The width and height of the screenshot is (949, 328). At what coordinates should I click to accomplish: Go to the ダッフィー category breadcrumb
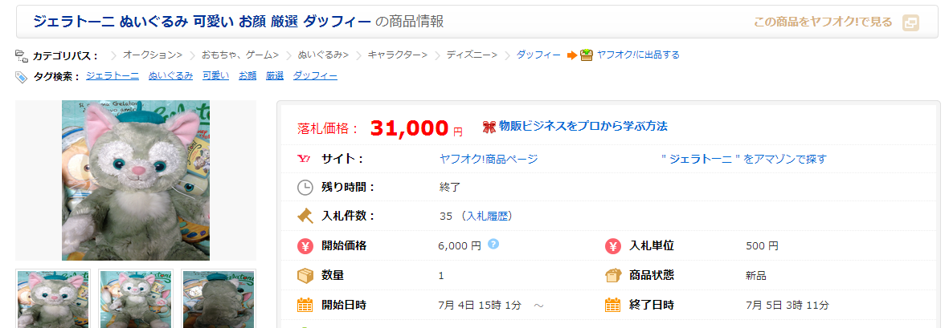coord(538,55)
